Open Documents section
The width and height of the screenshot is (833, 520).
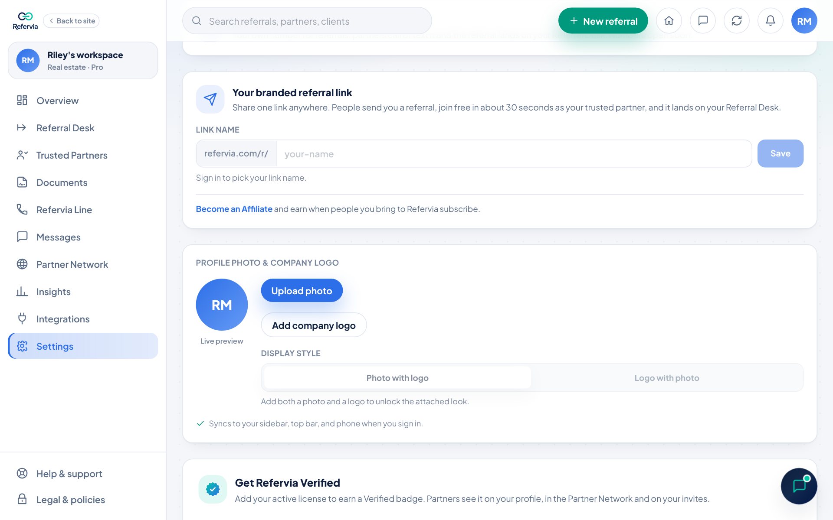[83, 182]
